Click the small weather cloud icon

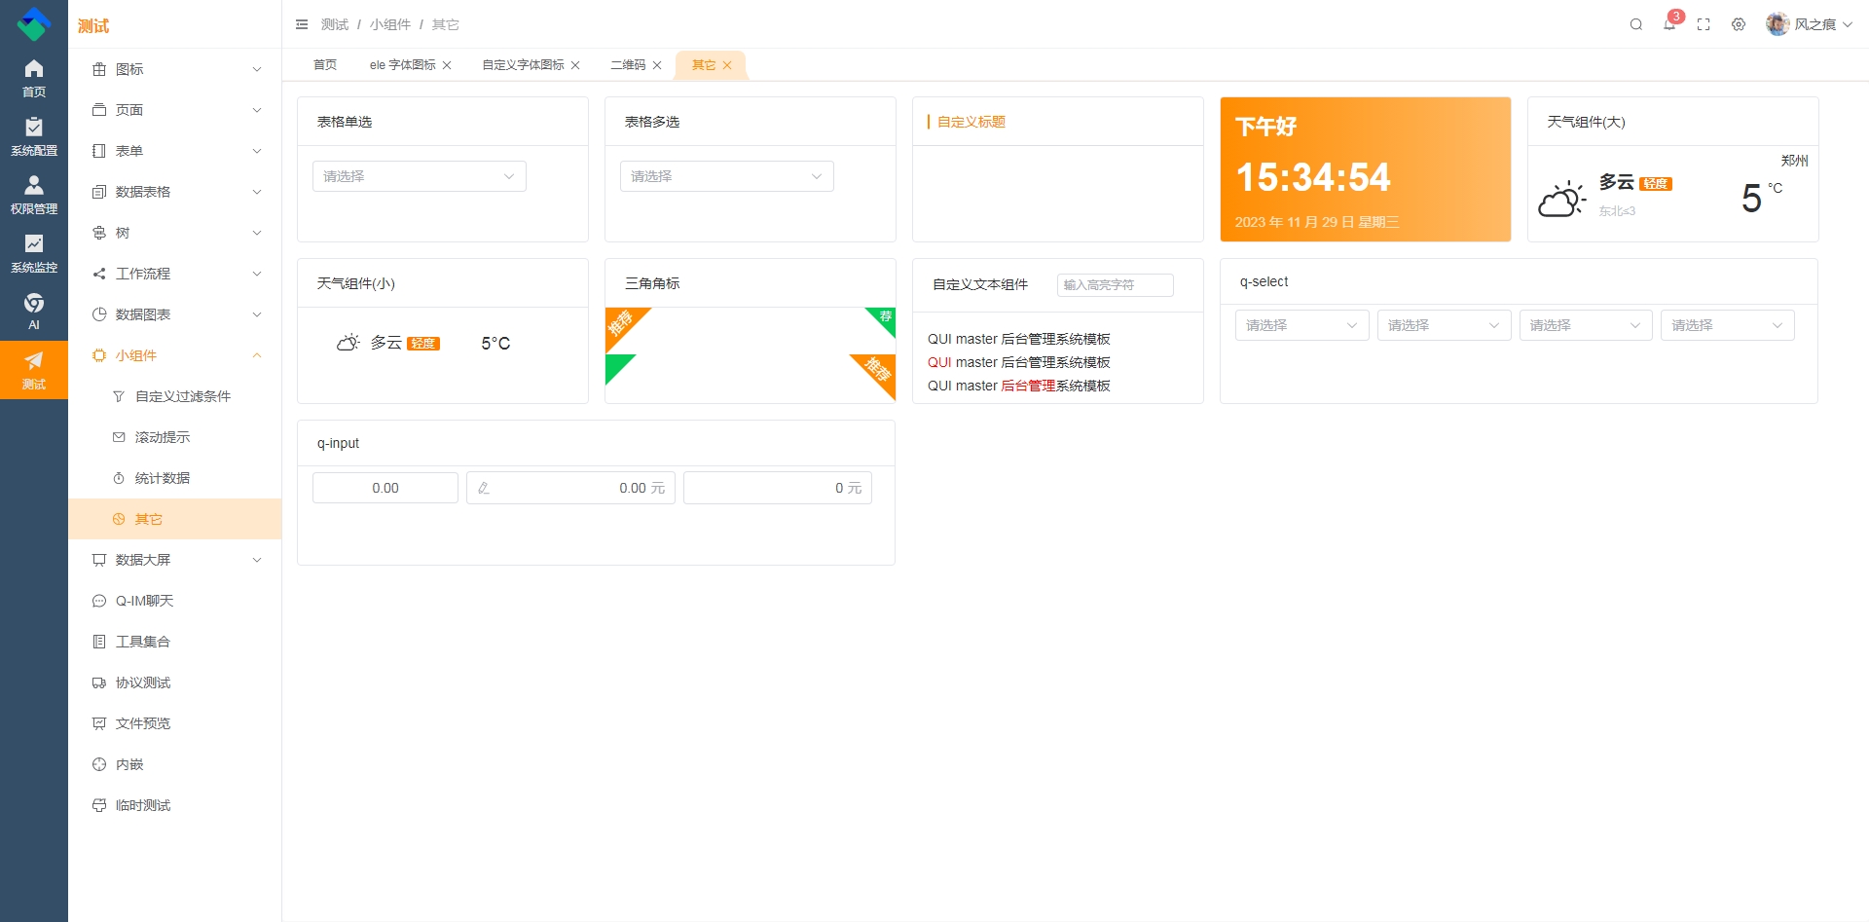pyautogui.click(x=348, y=343)
